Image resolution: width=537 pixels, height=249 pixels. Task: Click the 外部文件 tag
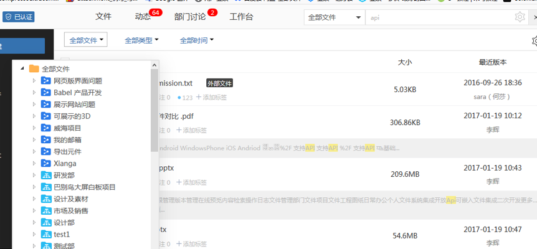(219, 83)
